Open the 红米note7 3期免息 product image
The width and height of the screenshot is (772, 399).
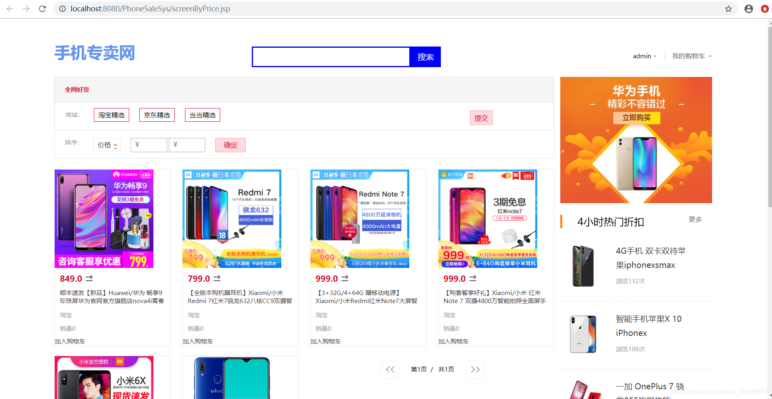pos(488,219)
